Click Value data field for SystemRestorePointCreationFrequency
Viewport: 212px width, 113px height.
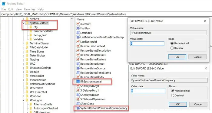tap(148, 91)
